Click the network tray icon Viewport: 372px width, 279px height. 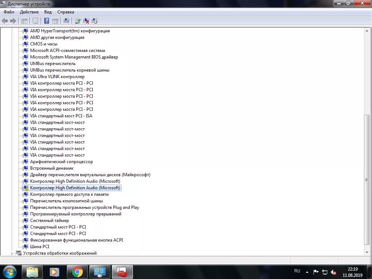(324, 272)
